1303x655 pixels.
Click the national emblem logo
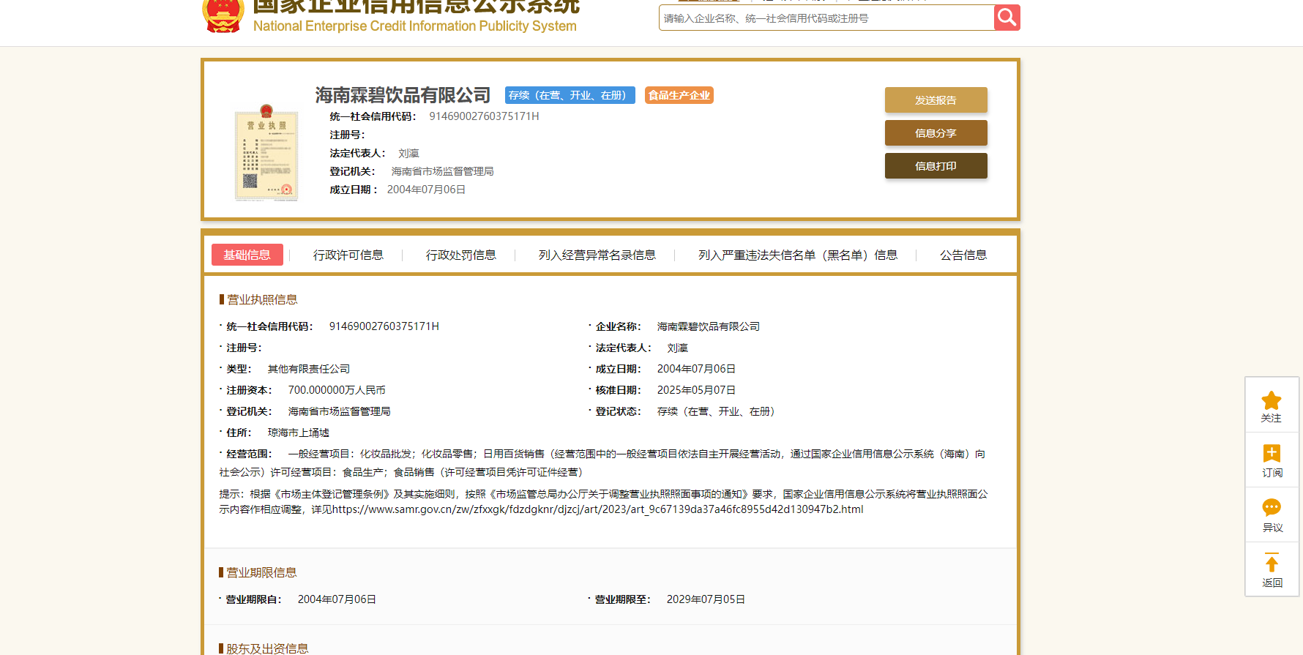pyautogui.click(x=223, y=16)
